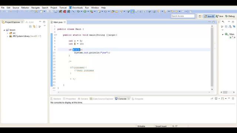Click the Start Tomcat cat icon
This screenshot has width=237, height=133.
click(x=60, y=11)
